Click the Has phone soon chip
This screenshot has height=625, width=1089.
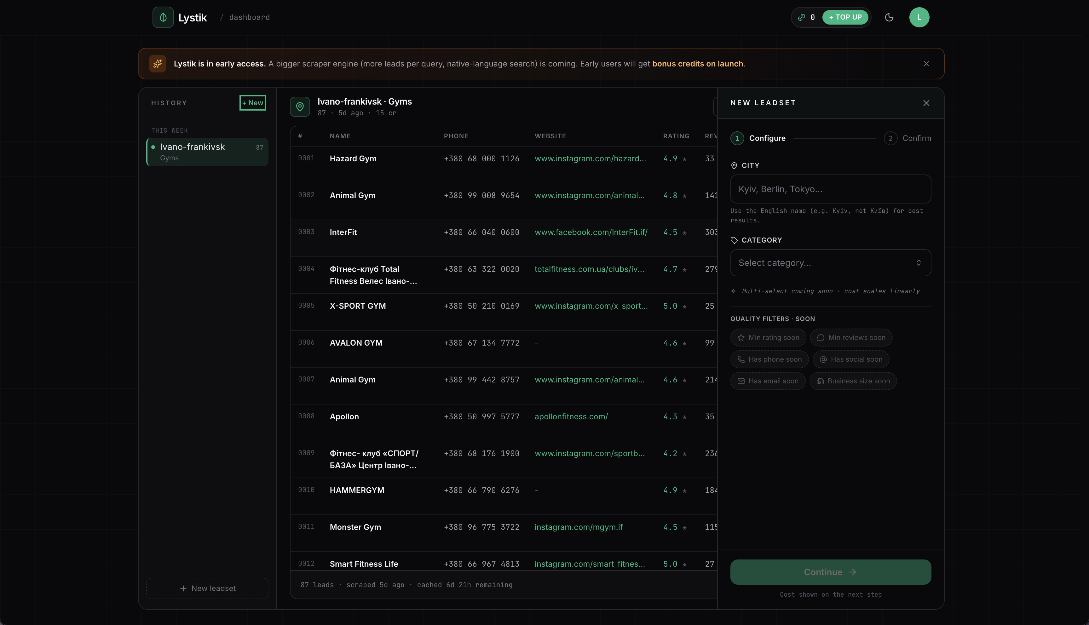pyautogui.click(x=769, y=359)
